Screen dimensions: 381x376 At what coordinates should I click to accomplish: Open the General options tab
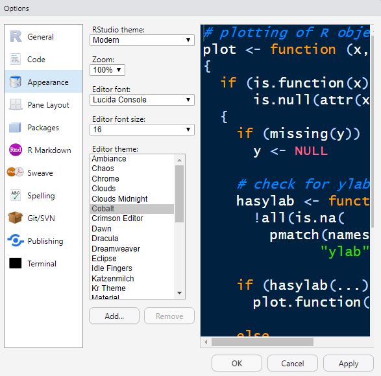43,36
